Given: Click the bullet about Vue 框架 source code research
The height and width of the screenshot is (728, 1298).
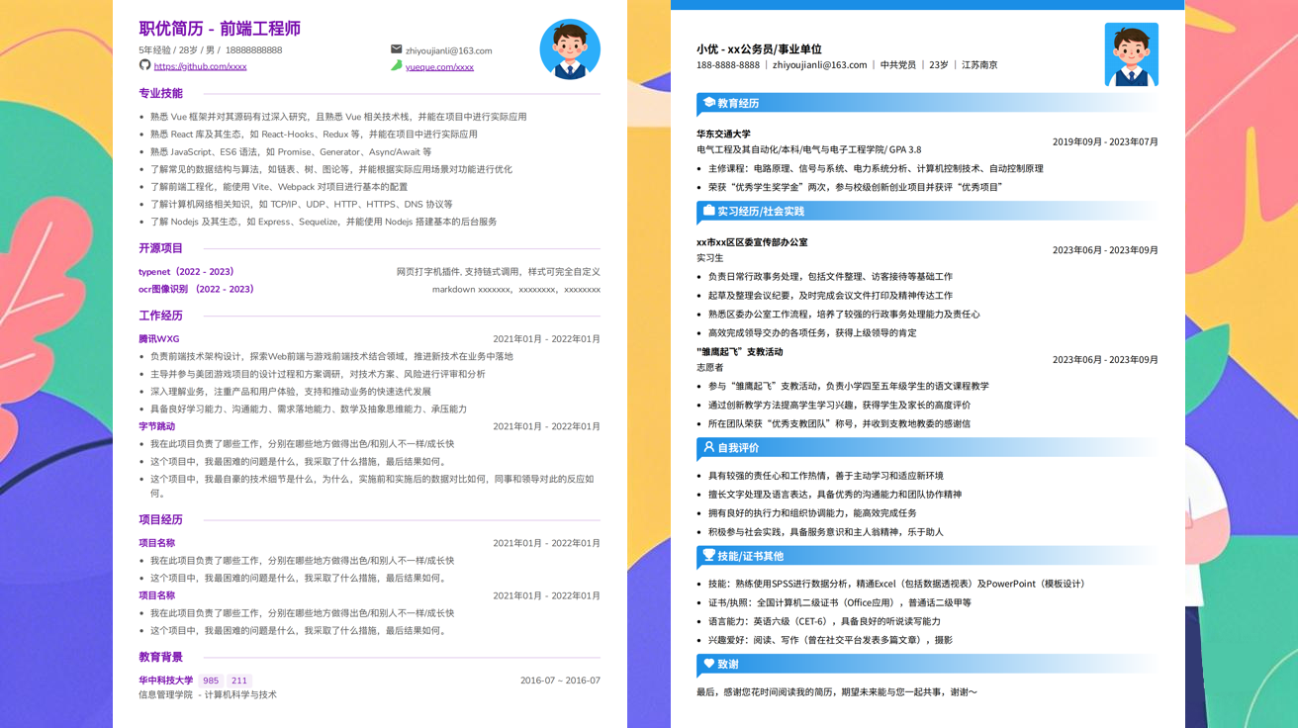Looking at the screenshot, I should (x=338, y=116).
